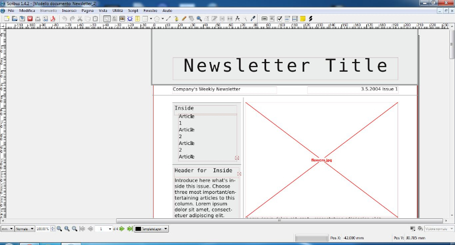Image resolution: width=455 pixels, height=245 pixels.
Task: Open a document with toolbar icon
Action: 15,19
